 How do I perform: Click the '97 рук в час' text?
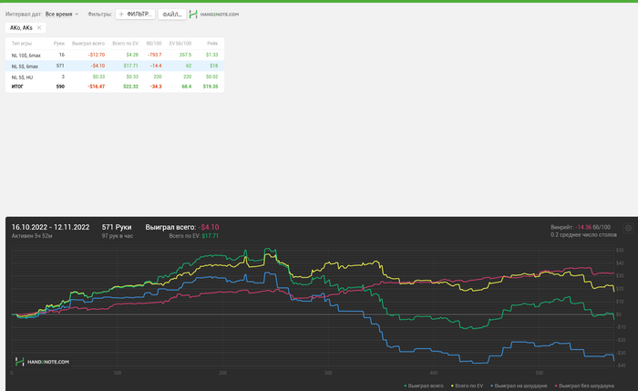point(118,236)
